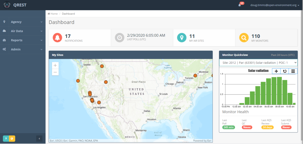Click the yellow 24 days badge

pyautogui.click(x=267, y=127)
